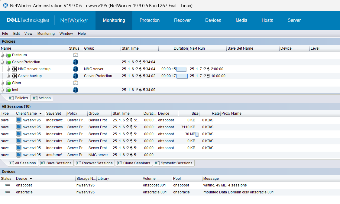Click computer icon in index:nws session row

19,127
